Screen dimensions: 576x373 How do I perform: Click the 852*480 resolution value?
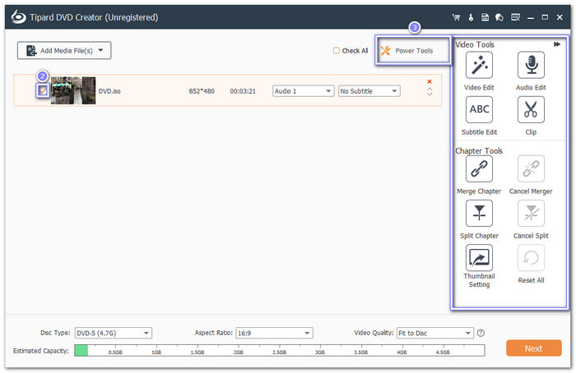[202, 91]
